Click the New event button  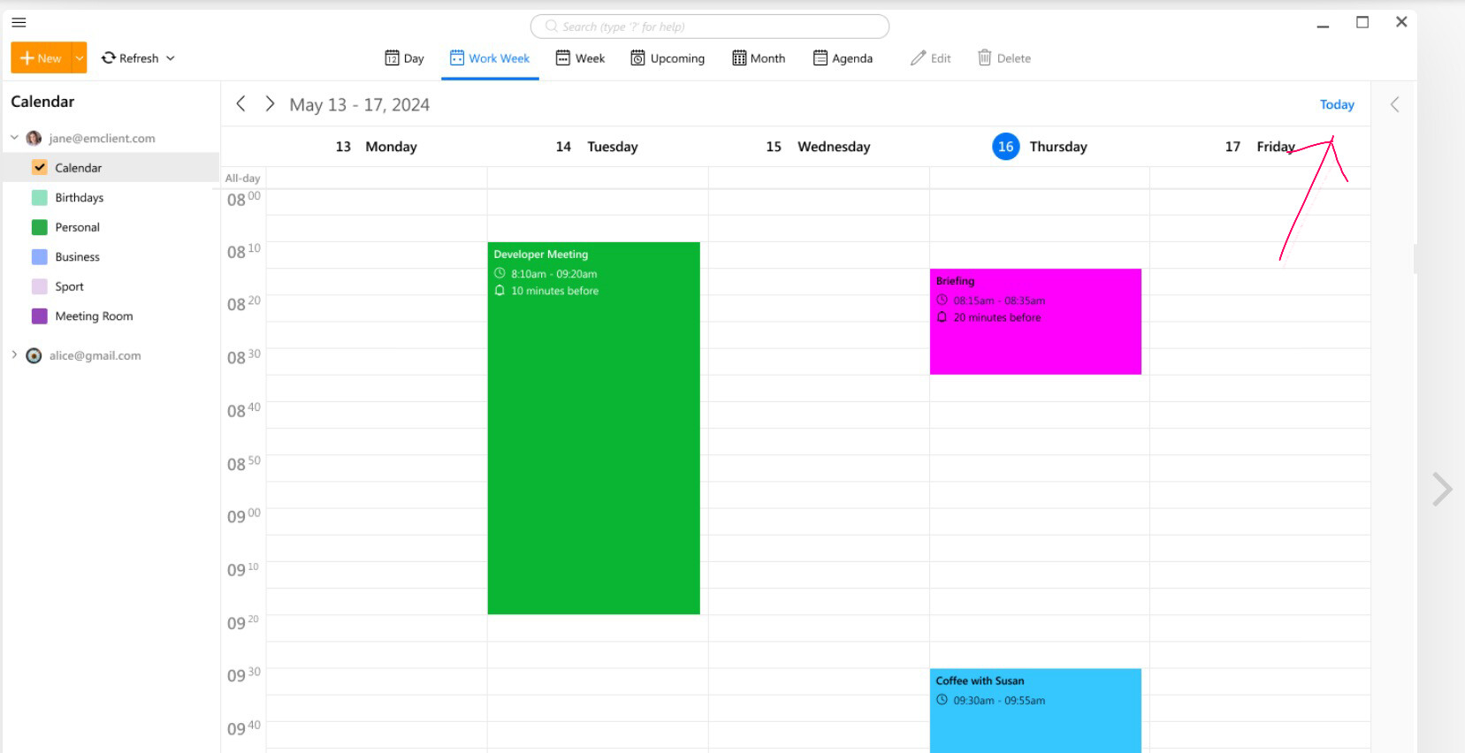pos(41,58)
